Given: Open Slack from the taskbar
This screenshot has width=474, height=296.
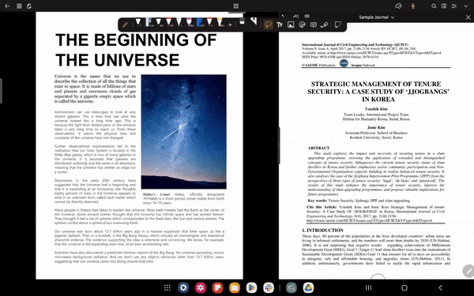Looking at the screenshot, I should coord(269,287).
